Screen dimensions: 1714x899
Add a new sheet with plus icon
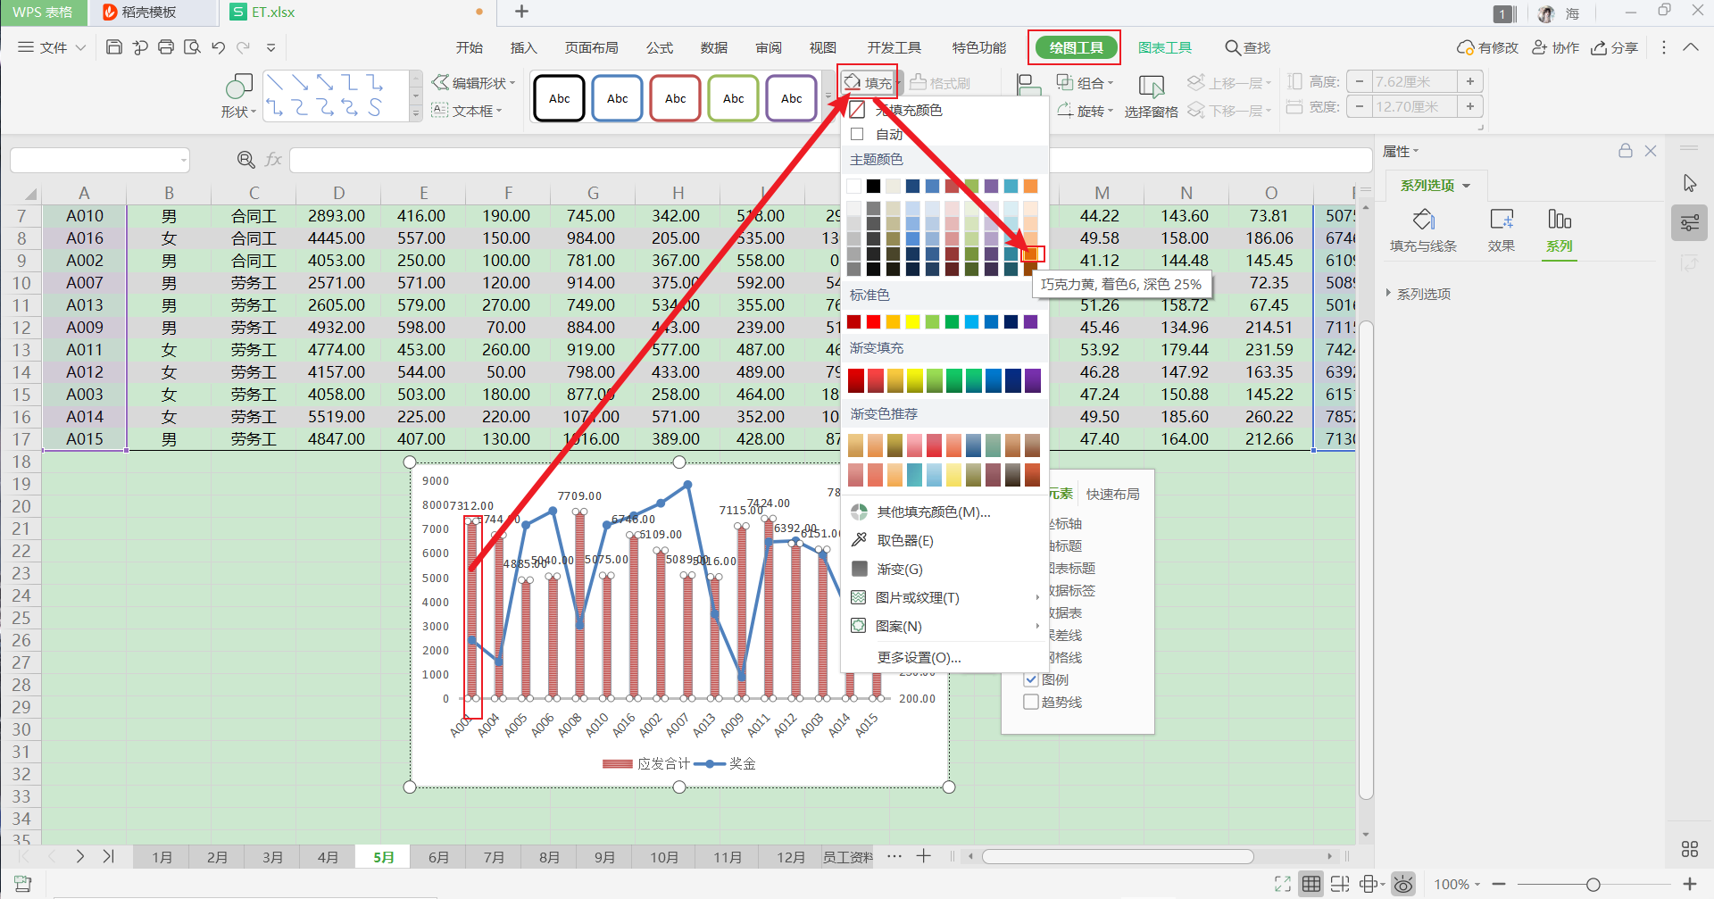click(x=924, y=856)
